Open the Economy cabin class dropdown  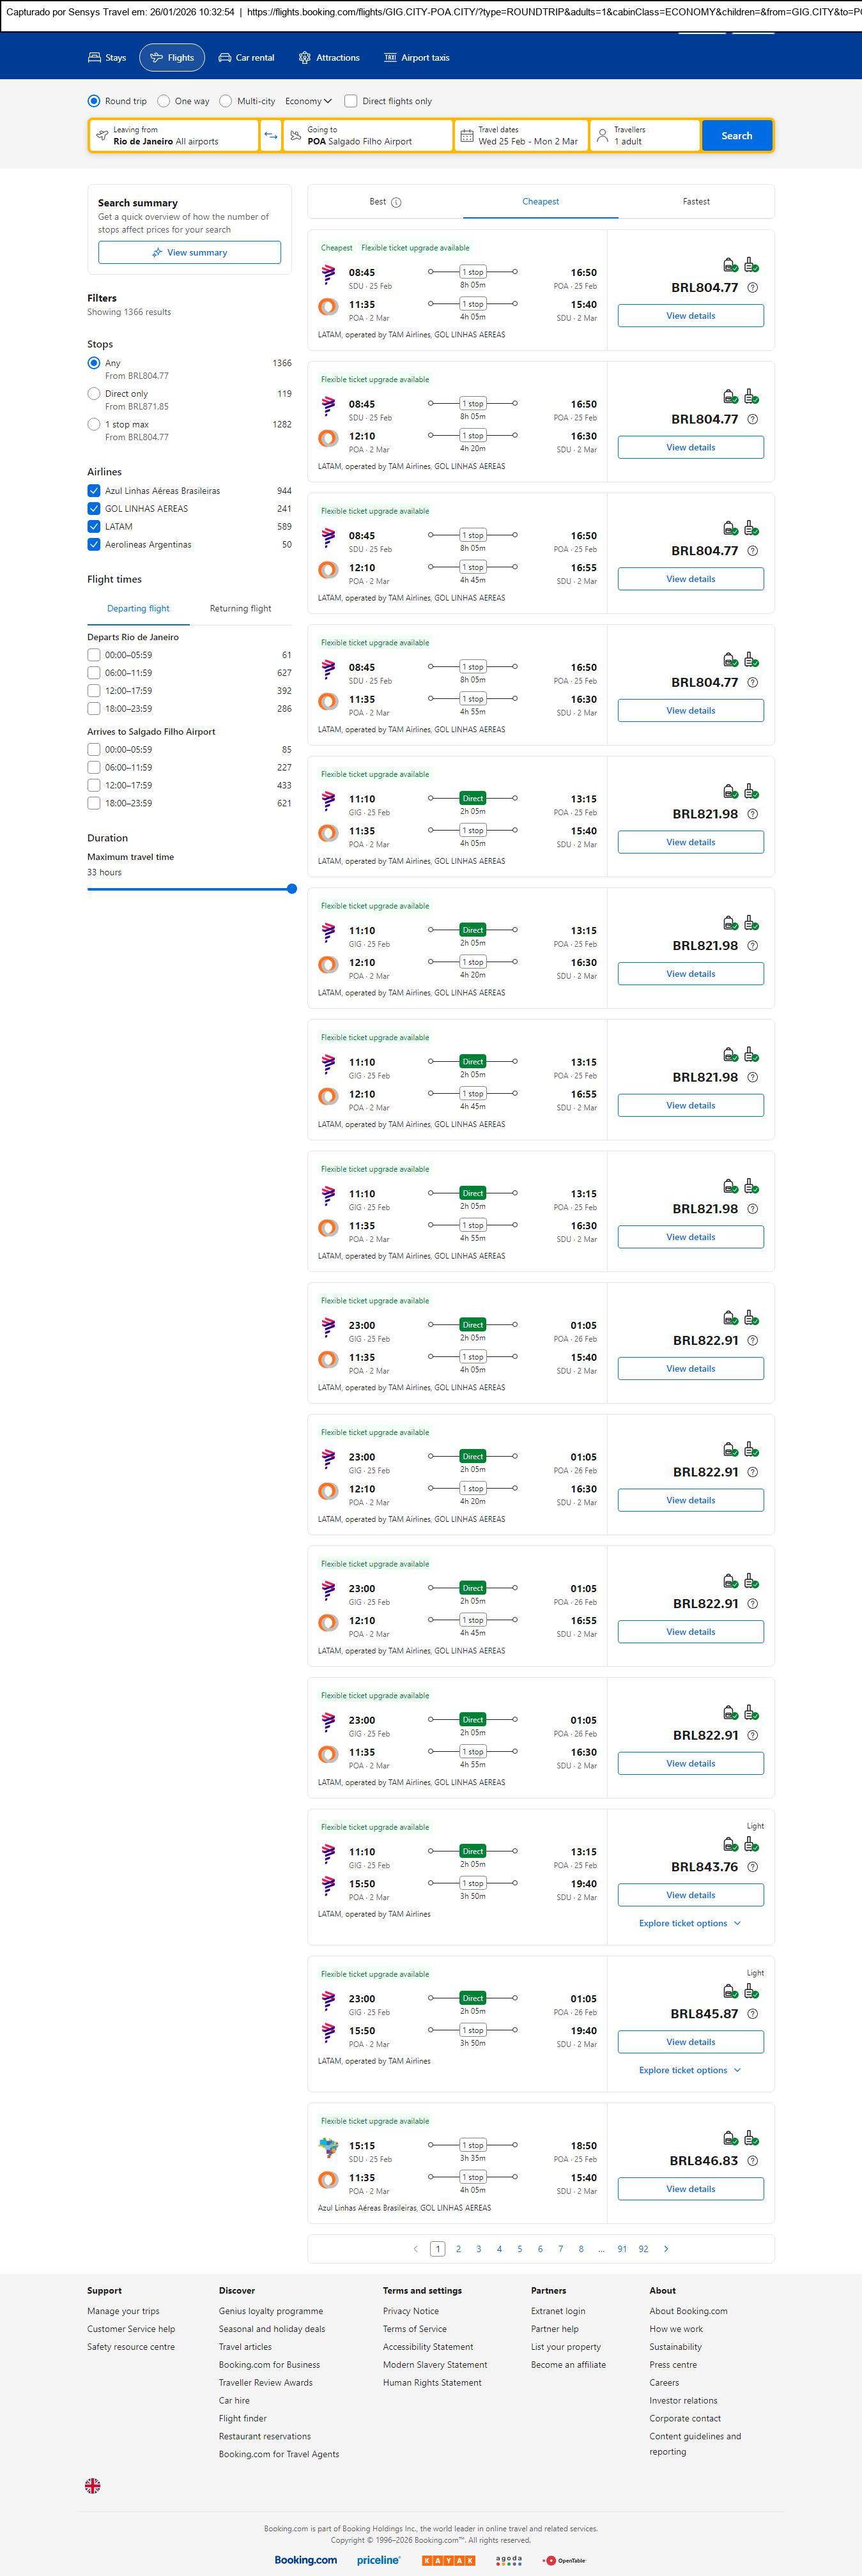[x=308, y=101]
